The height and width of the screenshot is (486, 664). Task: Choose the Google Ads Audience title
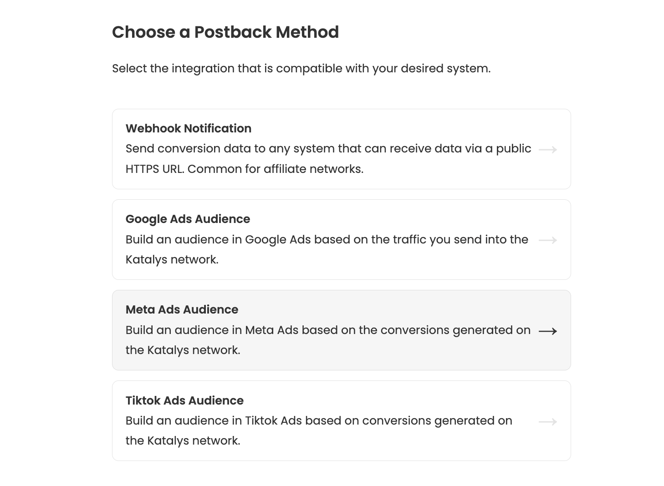188,219
